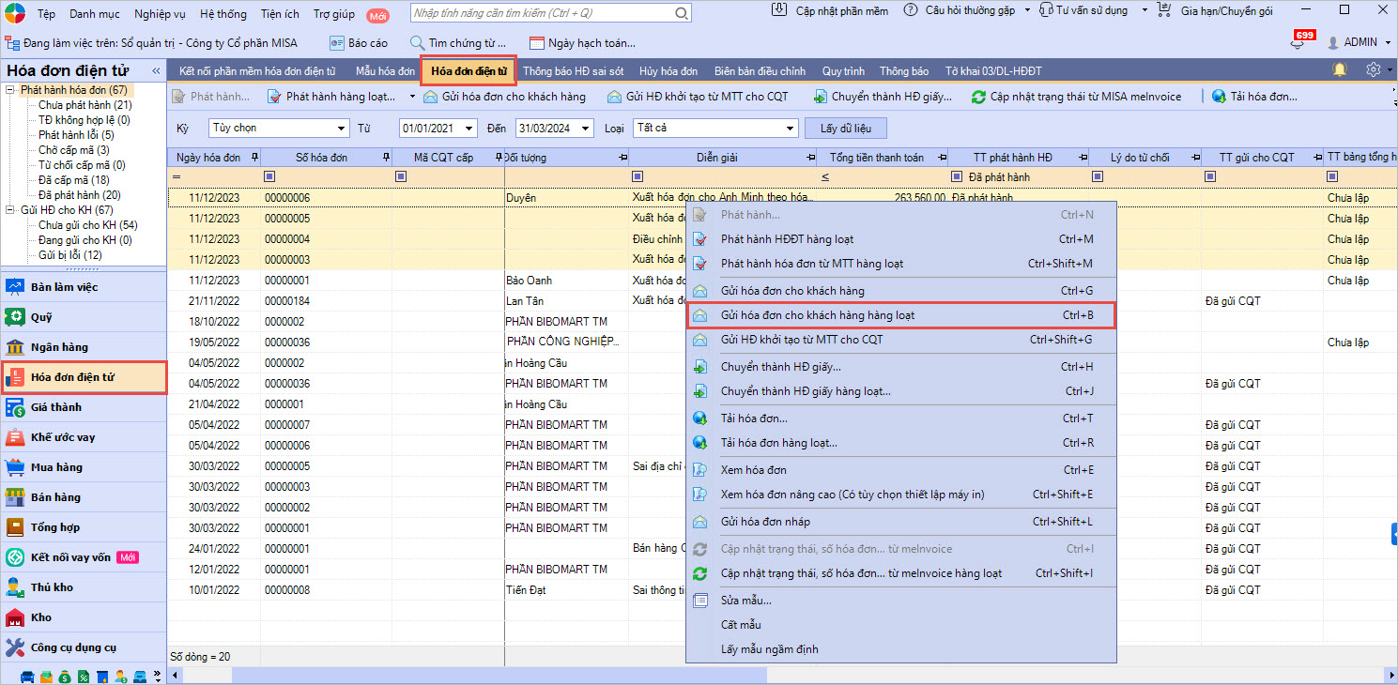Toggle filter checkbox under TT gửi cho CQT column
Viewport: 1398px width, 685px height.
pyautogui.click(x=1209, y=176)
